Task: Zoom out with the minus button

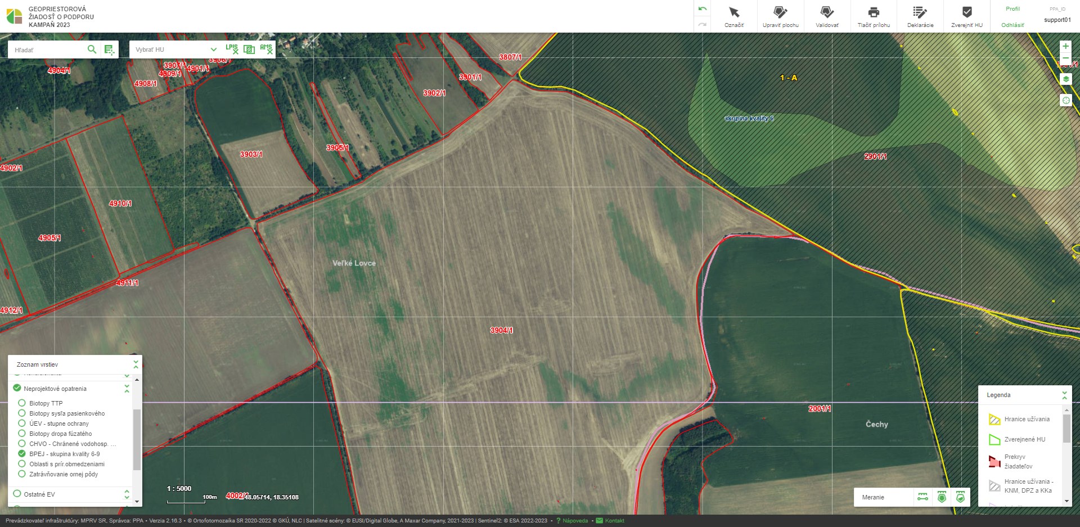Action: click(x=1065, y=58)
